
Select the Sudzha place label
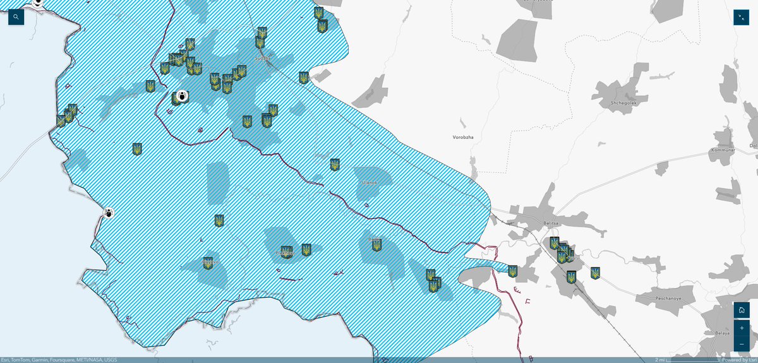[x=262, y=59]
